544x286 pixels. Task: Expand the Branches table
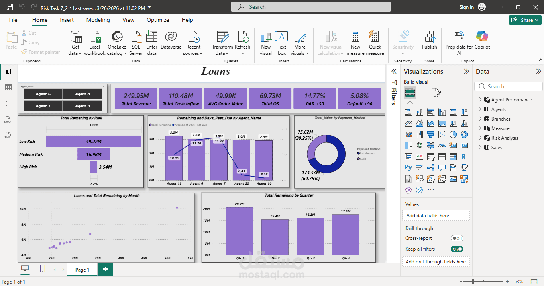click(x=480, y=119)
